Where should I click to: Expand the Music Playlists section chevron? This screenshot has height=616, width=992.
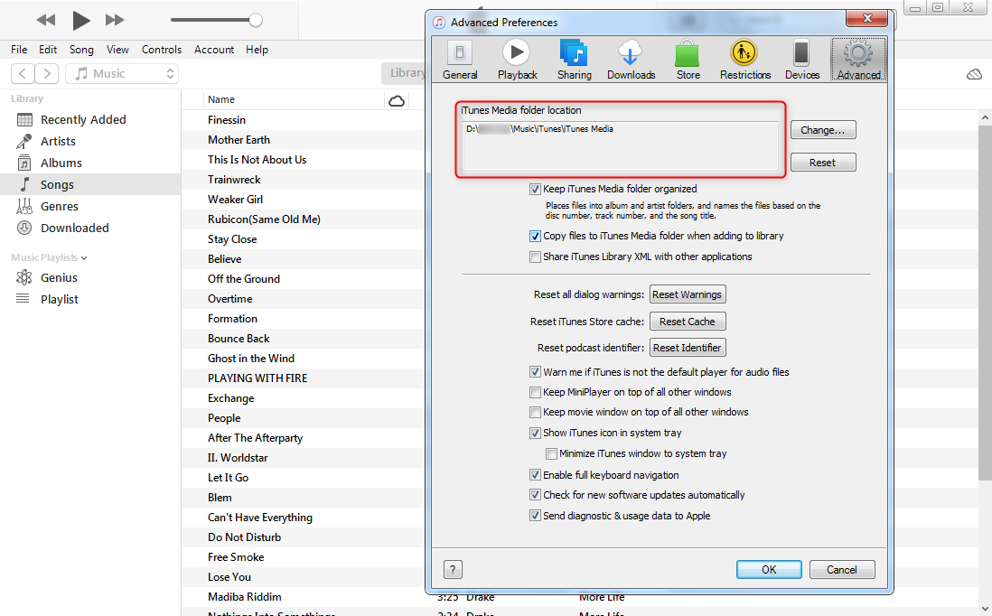(x=84, y=258)
